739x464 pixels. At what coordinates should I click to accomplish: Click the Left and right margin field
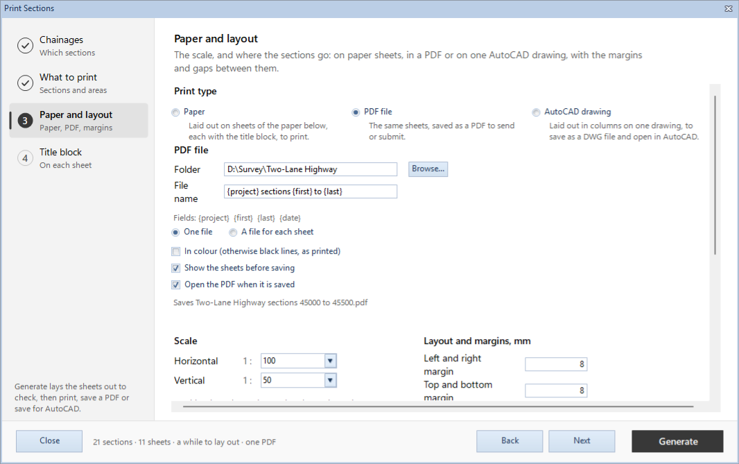556,364
